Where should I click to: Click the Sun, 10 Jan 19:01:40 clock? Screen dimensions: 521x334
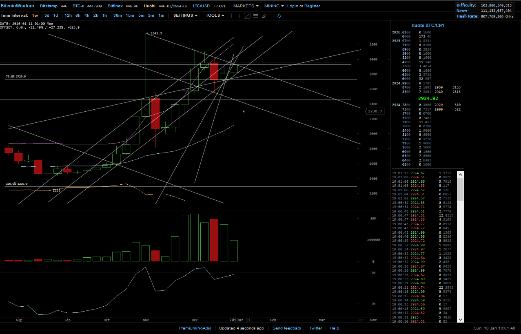(494, 328)
